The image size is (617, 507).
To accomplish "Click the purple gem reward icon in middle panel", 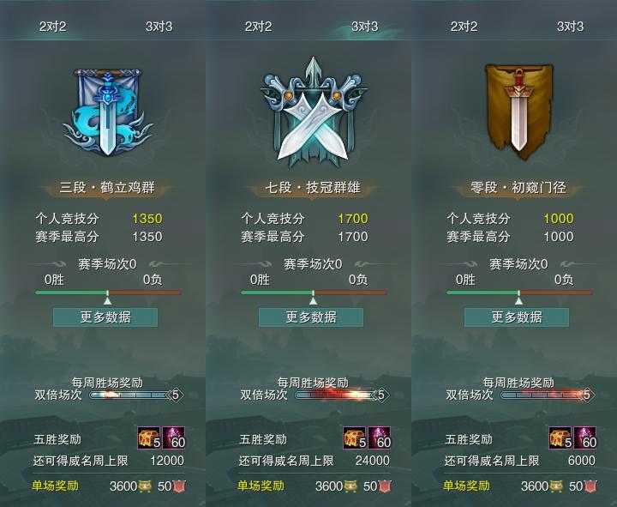I will (x=379, y=438).
